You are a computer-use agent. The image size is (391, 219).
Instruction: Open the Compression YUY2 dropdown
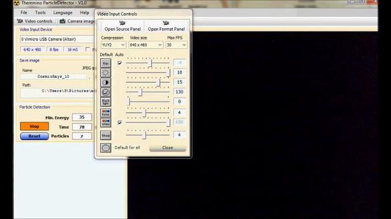pos(113,45)
